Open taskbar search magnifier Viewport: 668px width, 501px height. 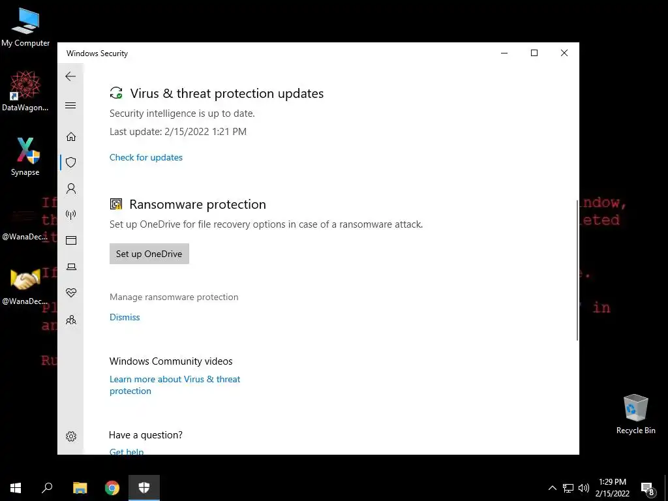[47, 488]
